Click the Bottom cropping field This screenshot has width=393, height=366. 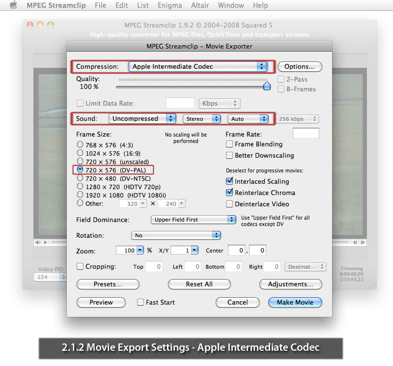coord(233,266)
